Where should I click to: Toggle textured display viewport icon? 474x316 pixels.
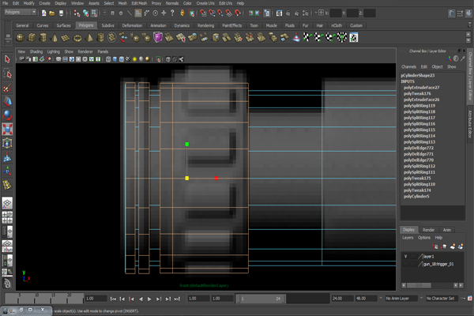click(128, 59)
